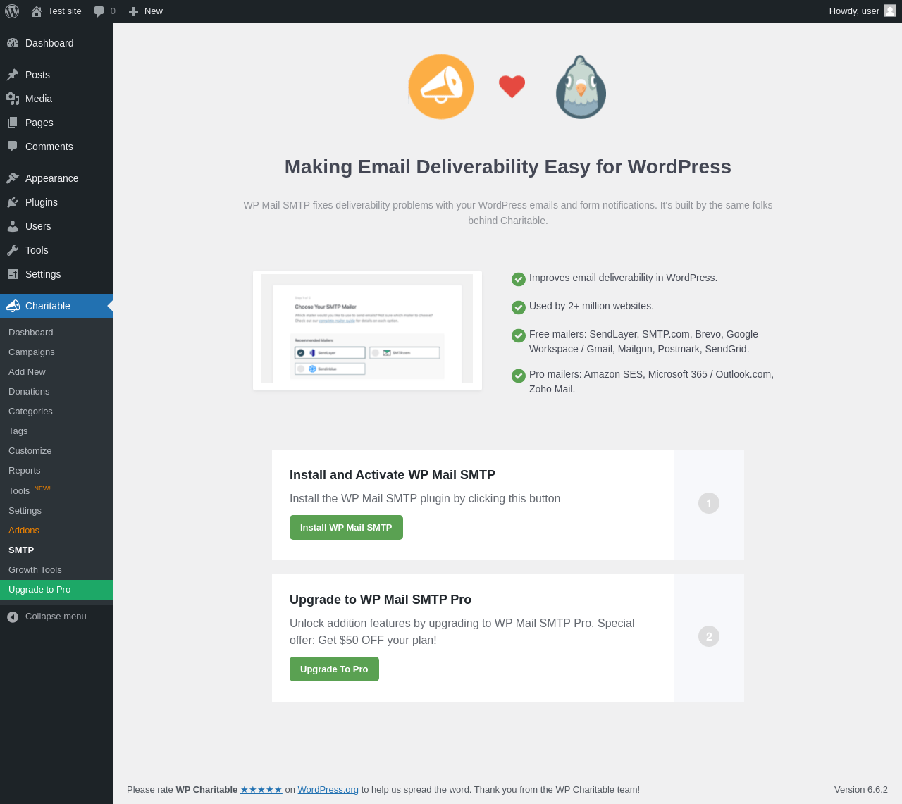Viewport: 902px width, 804px height.
Task: Open the comments bubble in admin bar
Action: tap(99, 11)
